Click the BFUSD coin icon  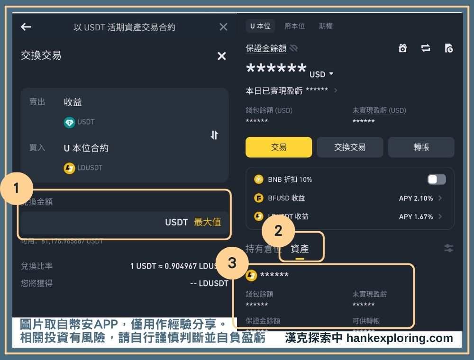click(258, 198)
